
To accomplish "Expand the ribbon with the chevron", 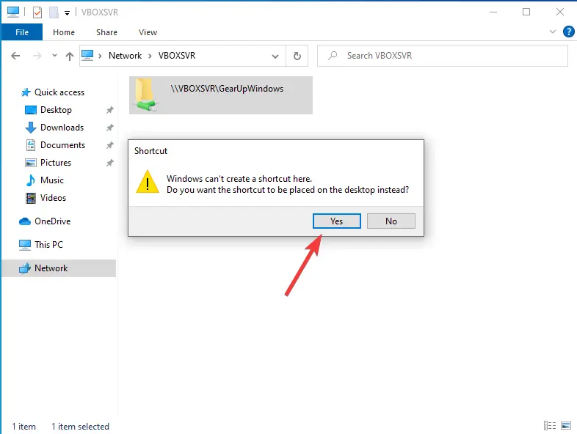I will [552, 32].
